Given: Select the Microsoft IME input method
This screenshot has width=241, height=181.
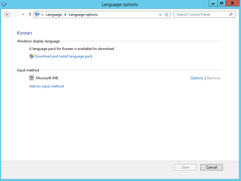Looking at the screenshot, I should [x=47, y=78].
